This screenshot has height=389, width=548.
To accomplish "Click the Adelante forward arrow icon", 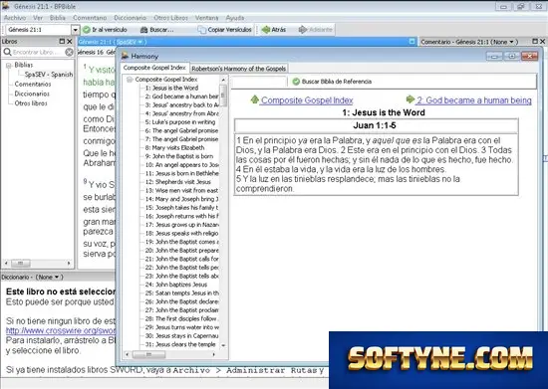I will [303, 30].
